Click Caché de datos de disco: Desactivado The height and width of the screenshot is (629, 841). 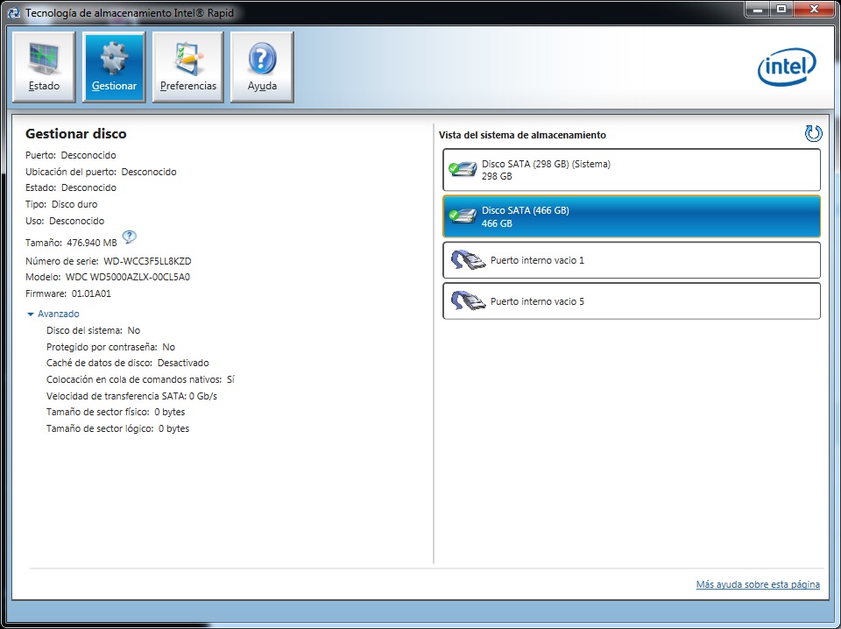pos(128,363)
